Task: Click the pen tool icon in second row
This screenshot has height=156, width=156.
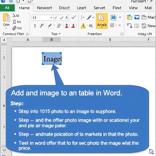Action: click(50, 26)
